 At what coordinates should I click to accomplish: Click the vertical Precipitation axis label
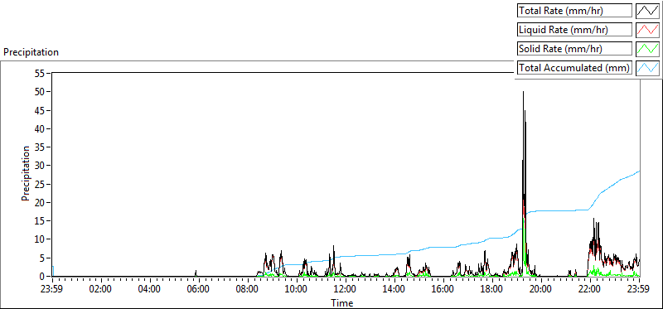tap(26, 173)
